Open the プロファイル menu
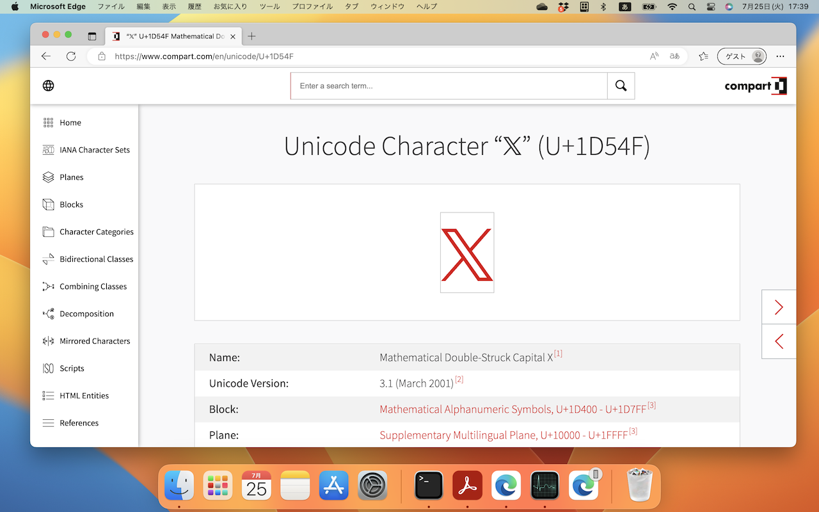Viewport: 819px width, 512px height. [312, 6]
